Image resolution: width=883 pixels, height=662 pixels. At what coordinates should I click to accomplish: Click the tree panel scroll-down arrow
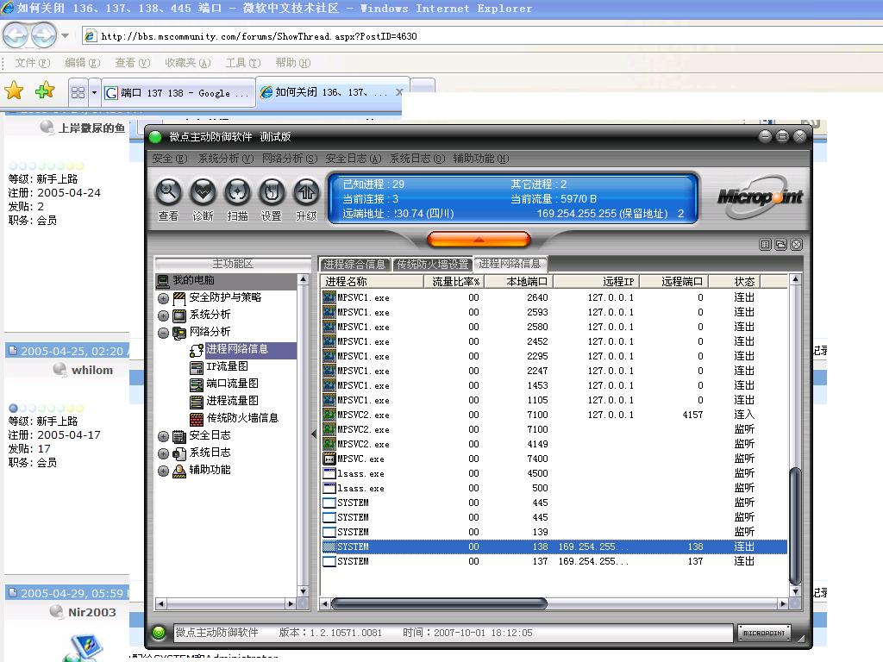[x=303, y=590]
